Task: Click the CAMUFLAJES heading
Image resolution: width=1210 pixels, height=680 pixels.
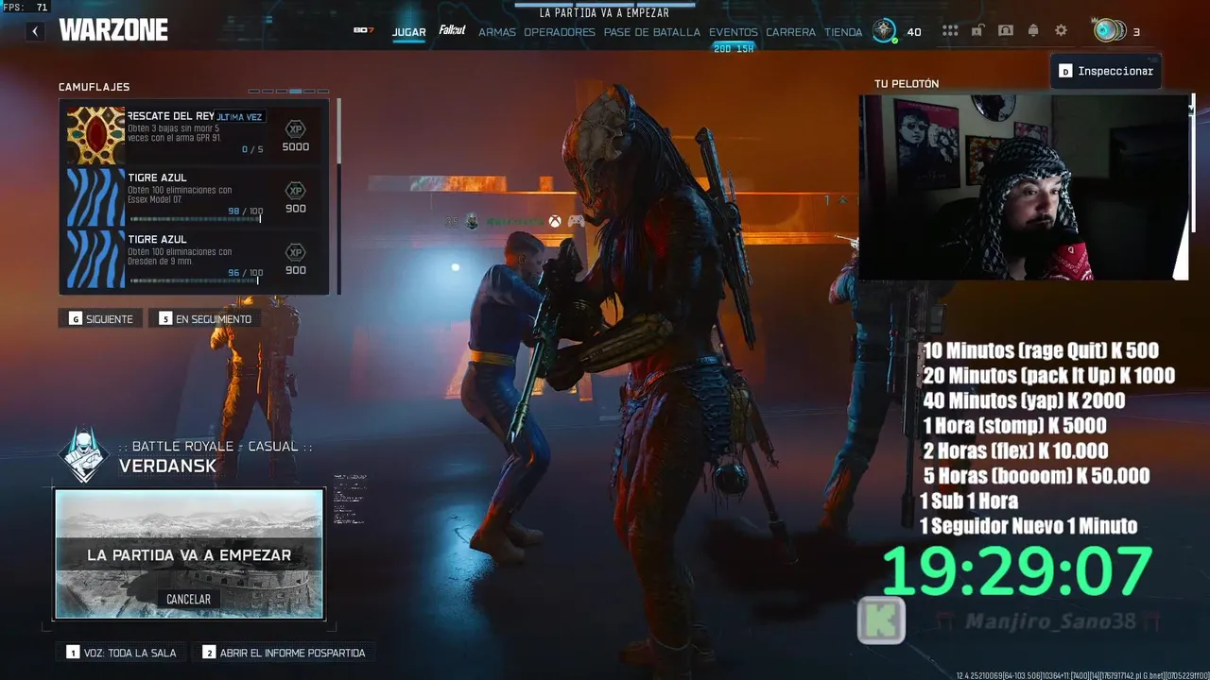Action: (x=95, y=87)
